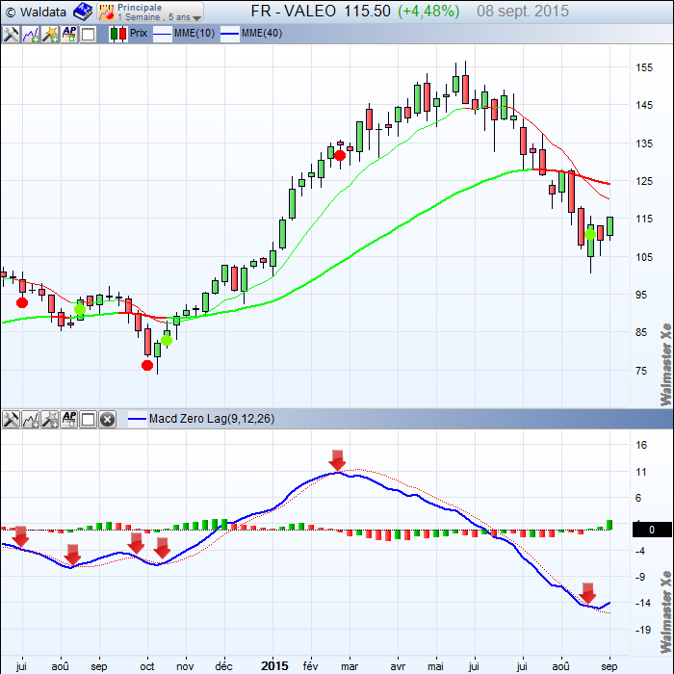674x674 pixels.
Task: Click the last green candlestick near 115
Action: pyautogui.click(x=609, y=226)
